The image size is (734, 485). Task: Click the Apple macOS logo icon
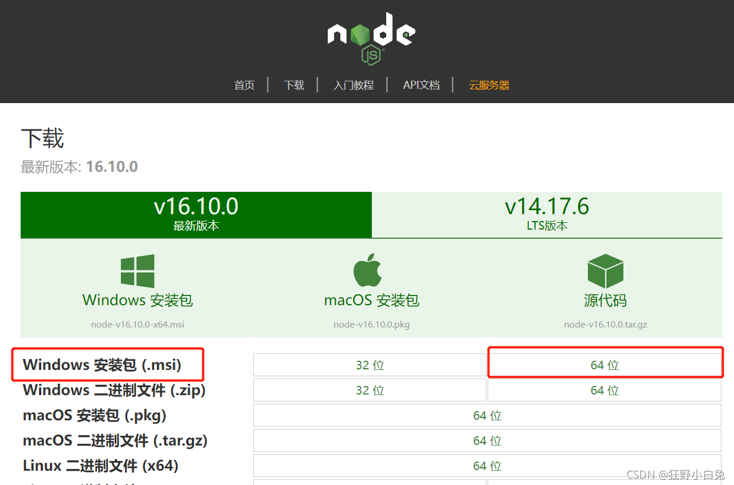(x=367, y=270)
